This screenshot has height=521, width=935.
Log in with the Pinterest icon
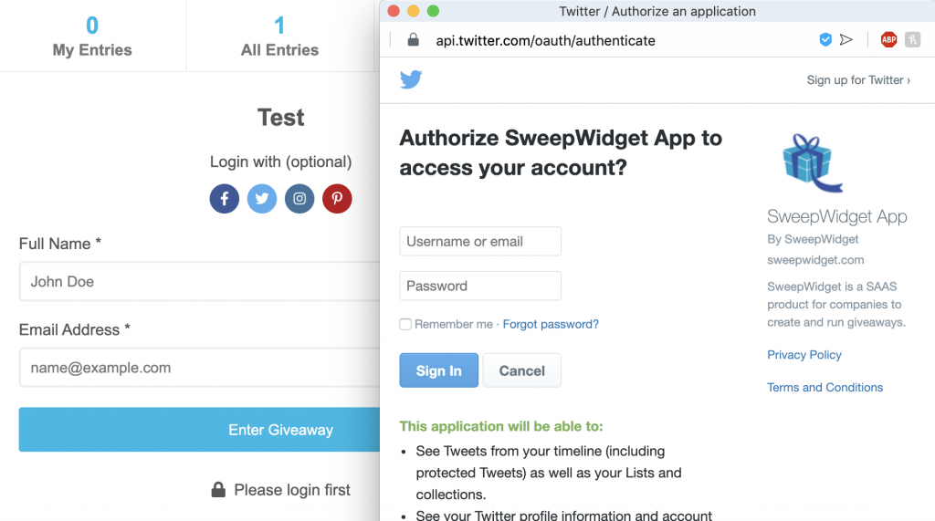[x=337, y=199]
